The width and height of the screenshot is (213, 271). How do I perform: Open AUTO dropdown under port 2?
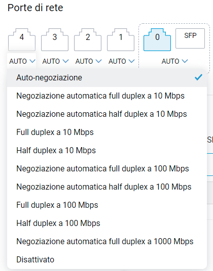click(88, 61)
